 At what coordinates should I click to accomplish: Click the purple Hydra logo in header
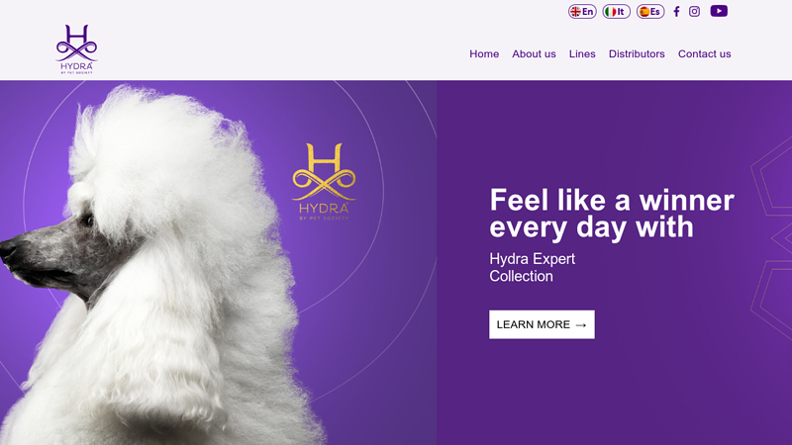point(77,48)
